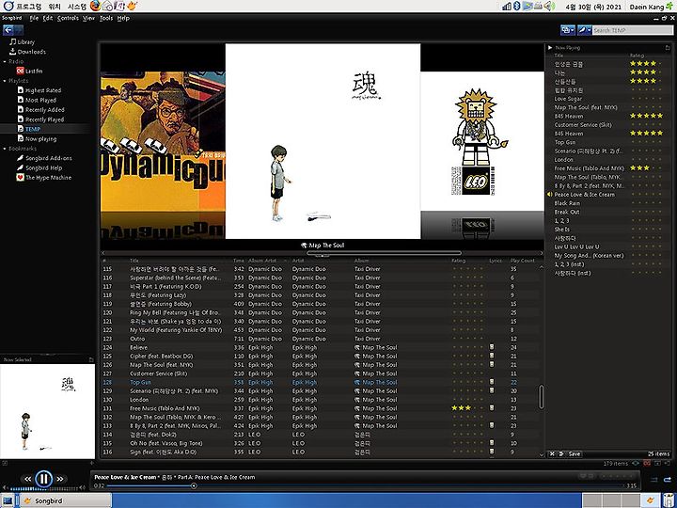This screenshot has width=677, height=508.
Task: Click the shuffle queue icon beside Save
Action: (560, 453)
